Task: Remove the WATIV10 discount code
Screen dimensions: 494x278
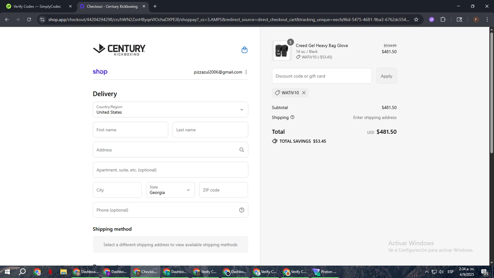Action: (x=304, y=93)
